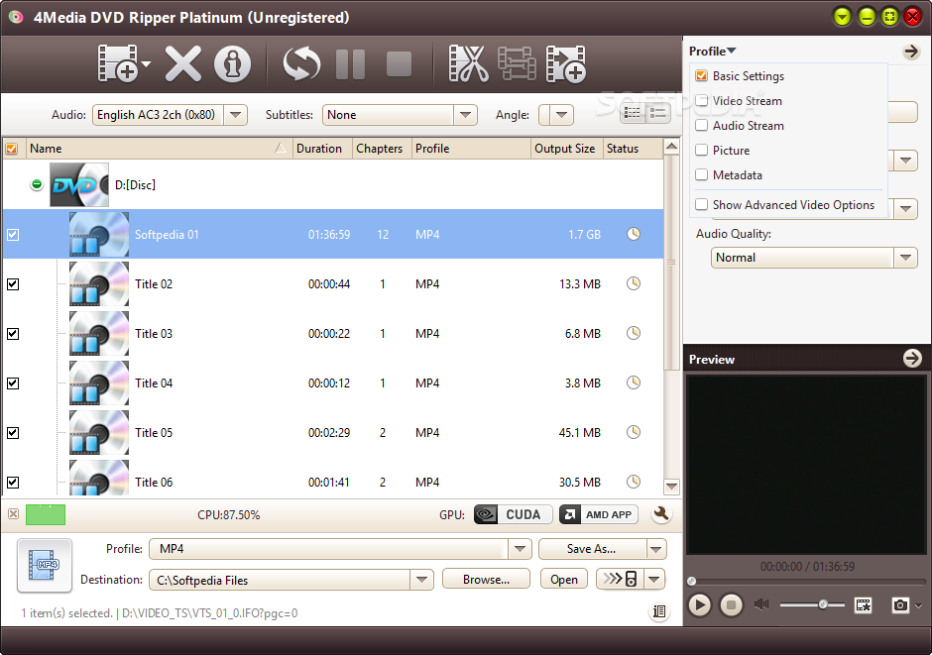The image size is (932, 655).
Task: Open the Profile panel header menu
Action: 712,52
